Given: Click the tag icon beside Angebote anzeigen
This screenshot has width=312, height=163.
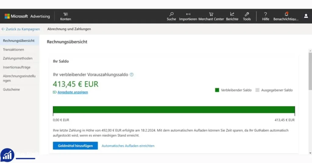Looking at the screenshot, I should [55, 92].
